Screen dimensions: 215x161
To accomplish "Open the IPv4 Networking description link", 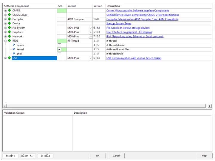I will 135,36.
